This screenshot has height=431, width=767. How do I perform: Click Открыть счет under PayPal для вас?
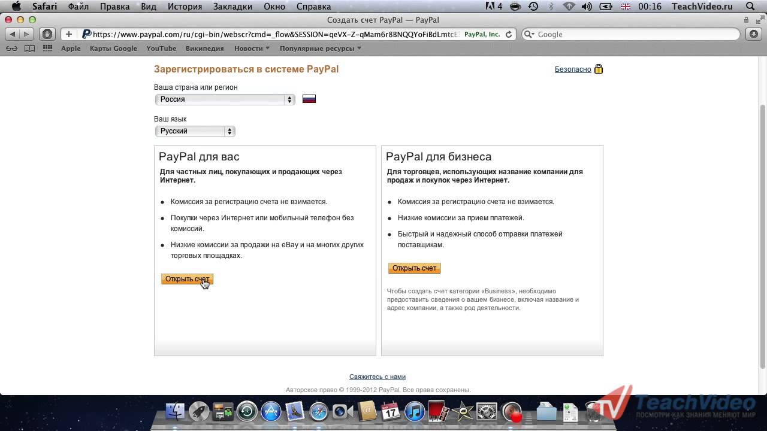tap(187, 279)
